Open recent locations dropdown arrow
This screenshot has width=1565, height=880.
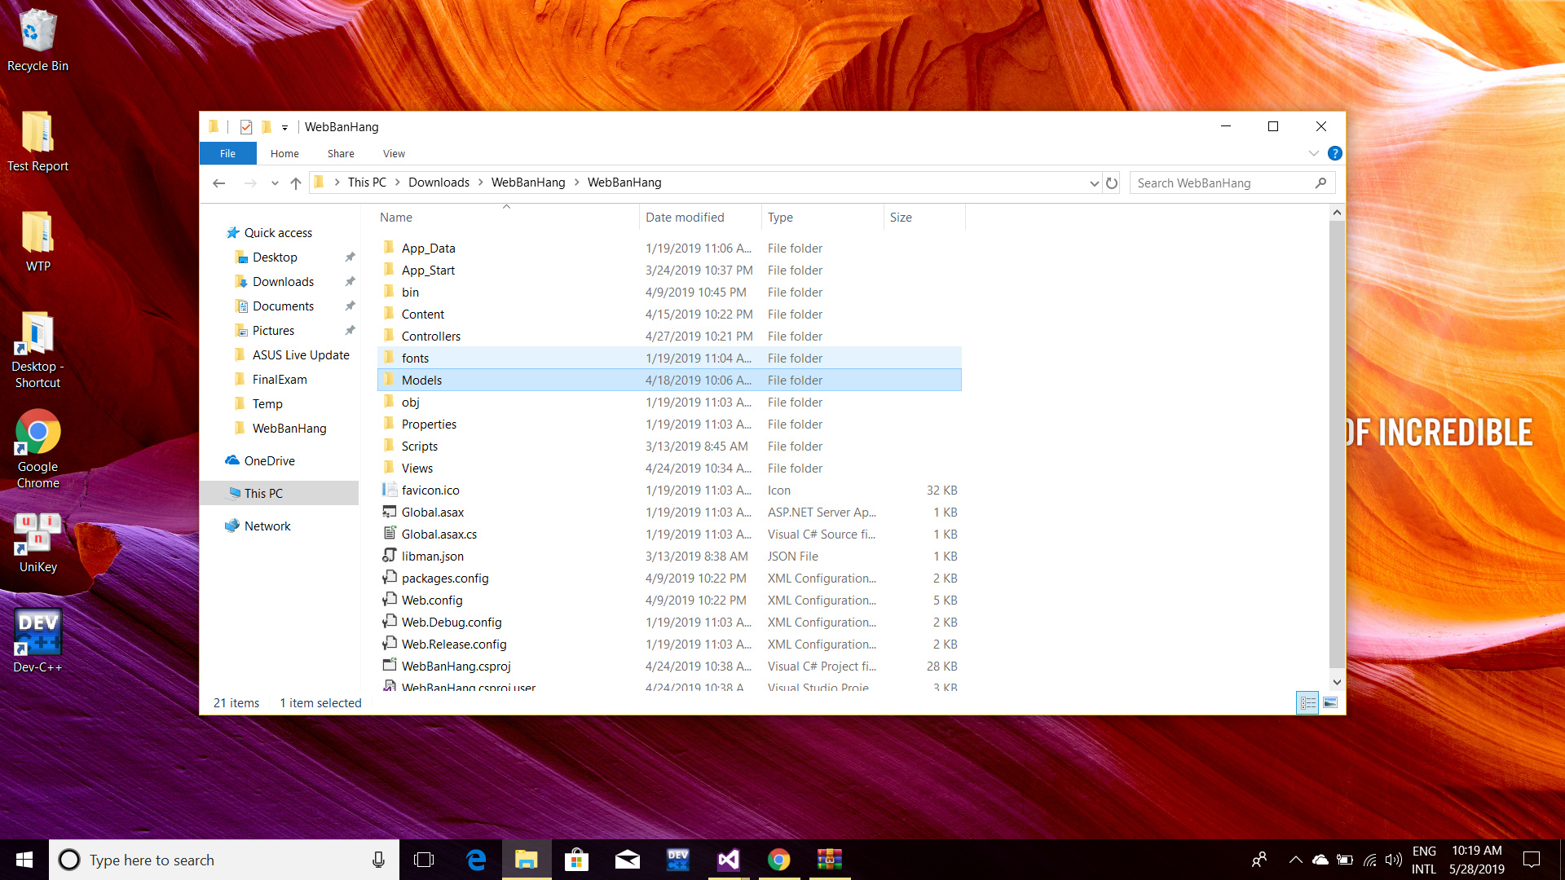pyautogui.click(x=275, y=183)
